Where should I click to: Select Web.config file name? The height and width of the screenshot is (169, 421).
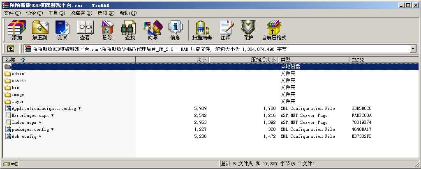tap(27, 136)
